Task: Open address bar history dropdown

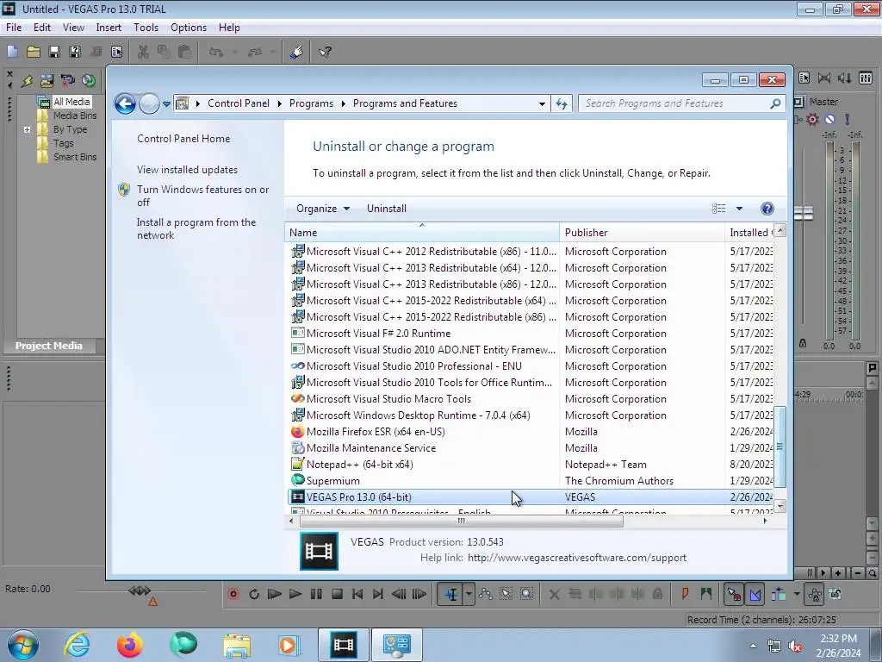Action: 542,103
